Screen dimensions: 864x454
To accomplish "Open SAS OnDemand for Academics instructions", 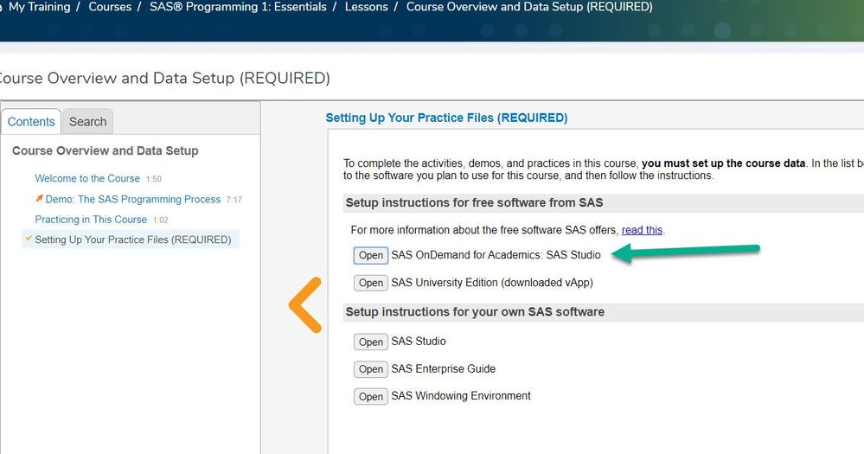I will tap(371, 255).
